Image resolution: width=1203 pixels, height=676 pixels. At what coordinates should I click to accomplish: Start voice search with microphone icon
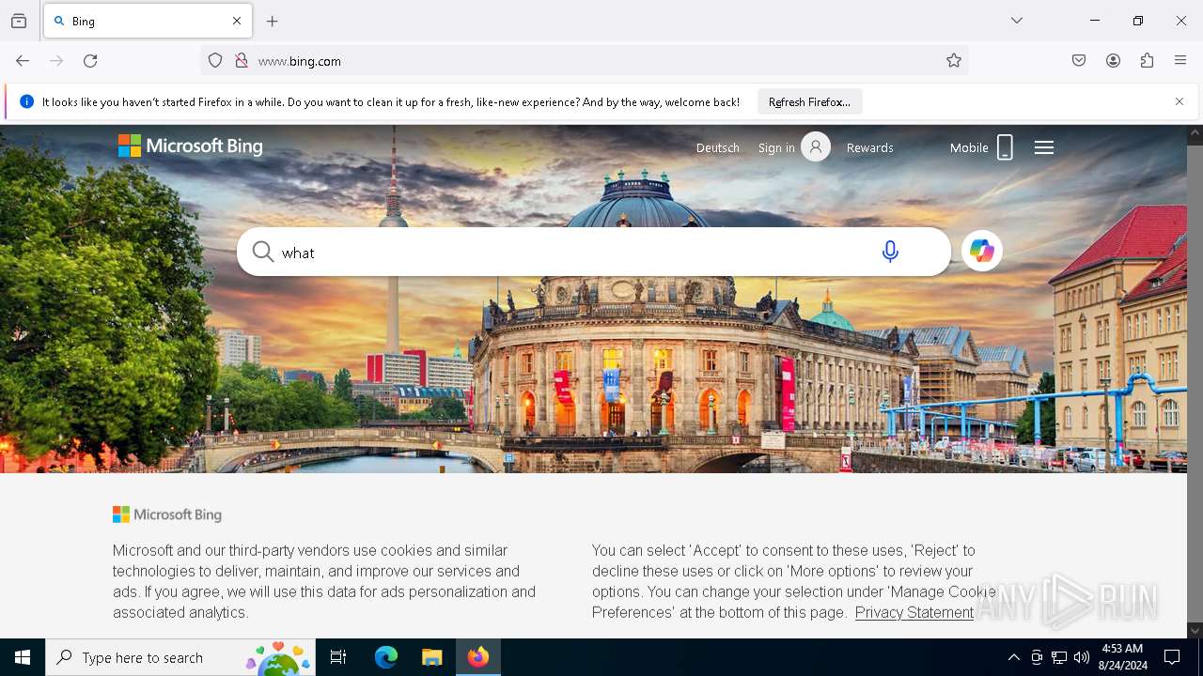pos(890,252)
